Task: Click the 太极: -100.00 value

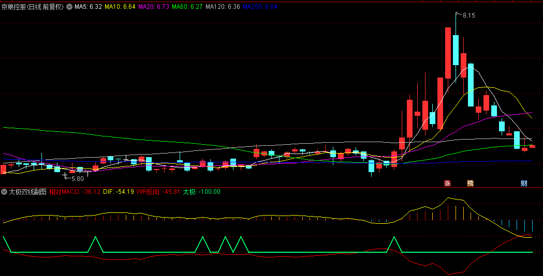Action: tap(201, 192)
